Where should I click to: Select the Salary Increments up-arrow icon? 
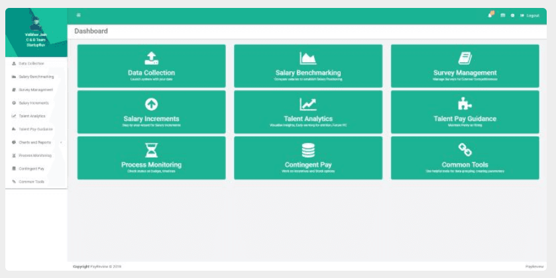151,104
